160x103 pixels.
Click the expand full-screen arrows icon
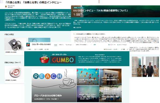(x=127, y=49)
